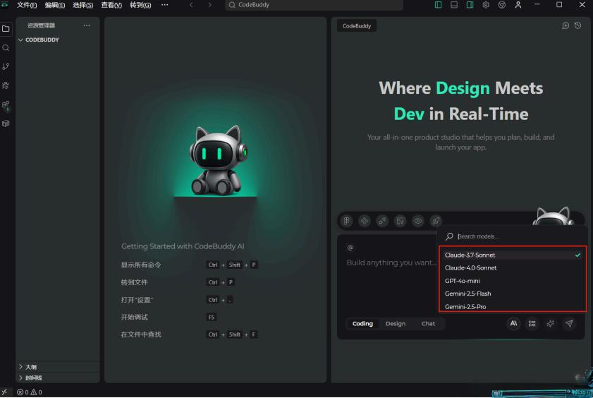Click the send message paper plane icon
This screenshot has height=398, width=593.
coord(569,323)
